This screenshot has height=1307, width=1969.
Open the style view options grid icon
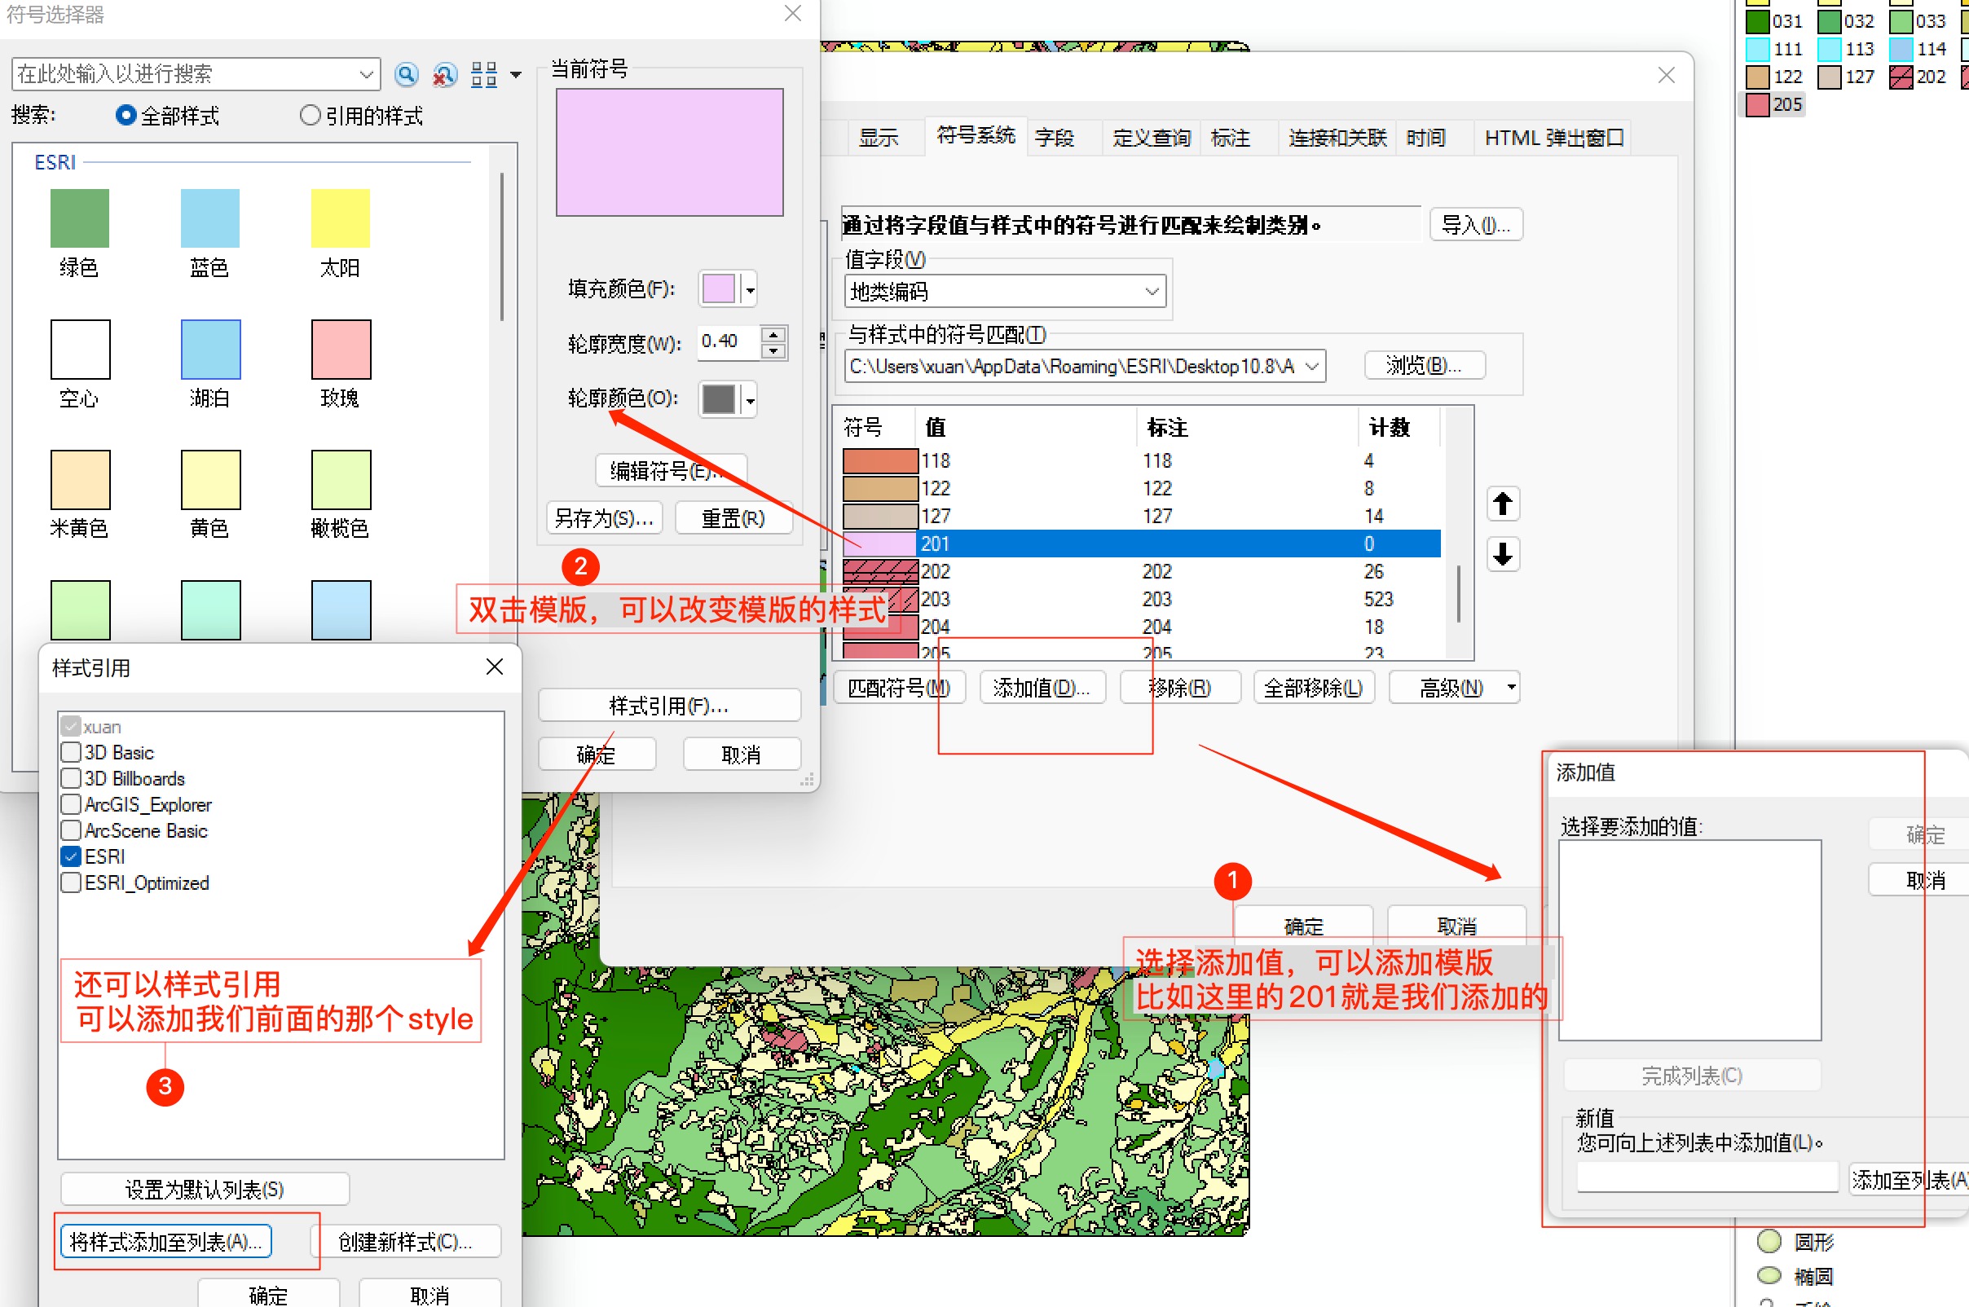[x=484, y=75]
